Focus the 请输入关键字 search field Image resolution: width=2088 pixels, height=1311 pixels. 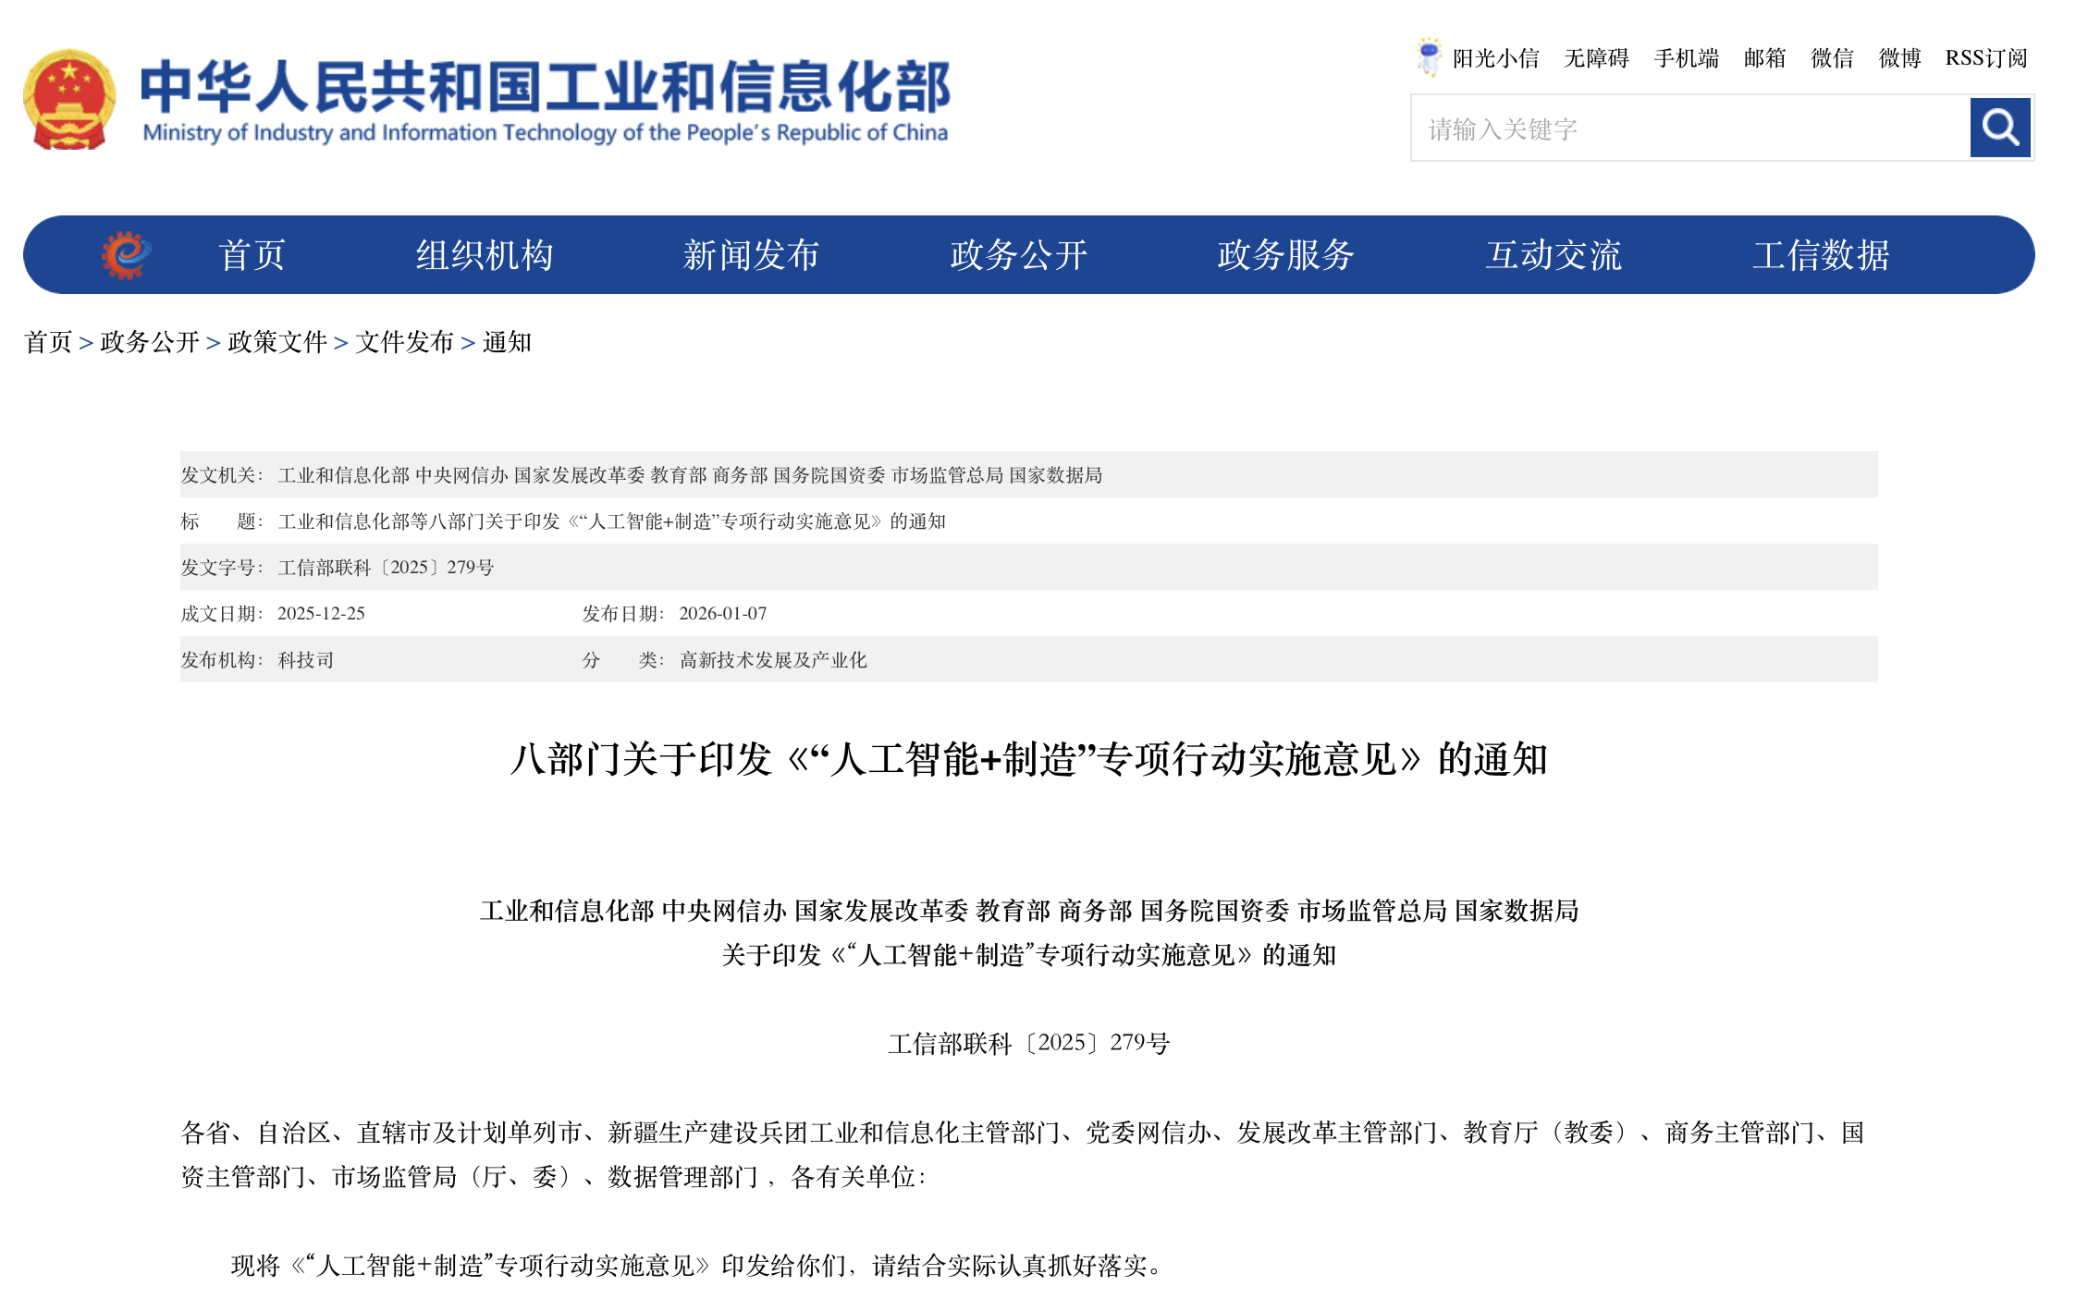[x=1690, y=129]
